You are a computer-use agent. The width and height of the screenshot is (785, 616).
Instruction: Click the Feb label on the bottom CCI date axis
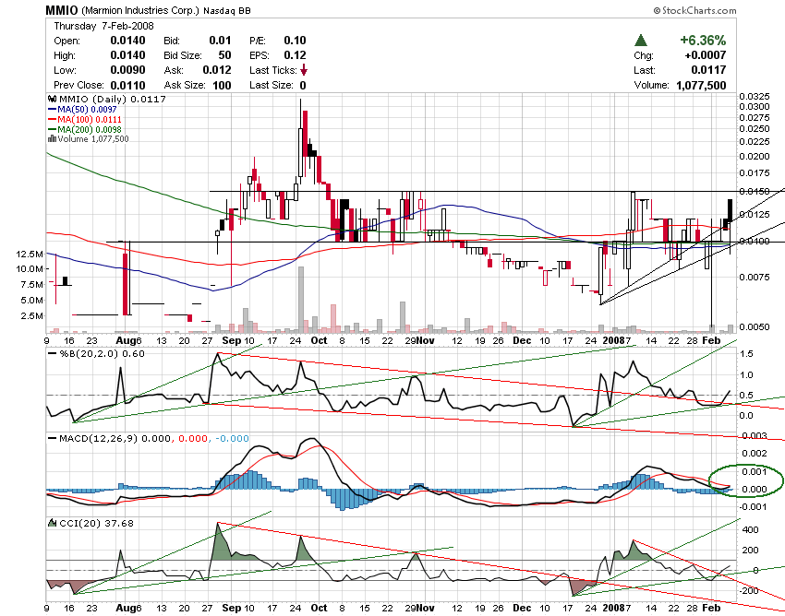(711, 608)
